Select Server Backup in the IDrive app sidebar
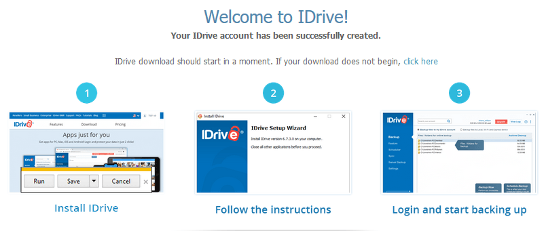 point(397,162)
